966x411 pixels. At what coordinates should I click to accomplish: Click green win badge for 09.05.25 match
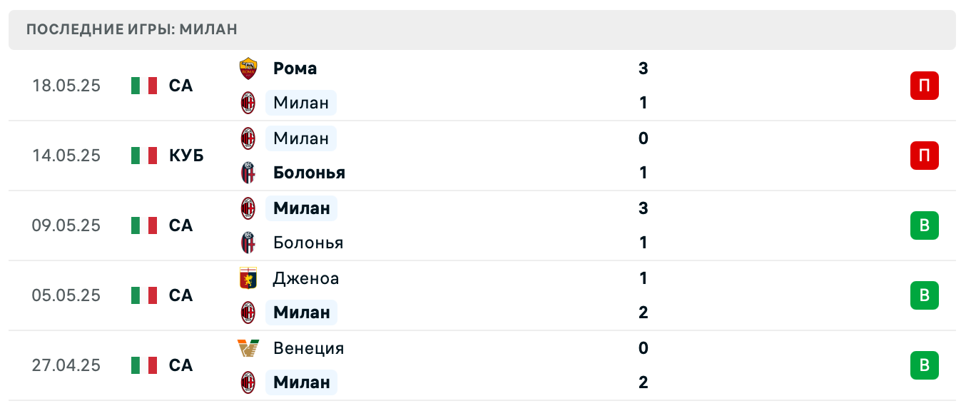[x=924, y=225]
